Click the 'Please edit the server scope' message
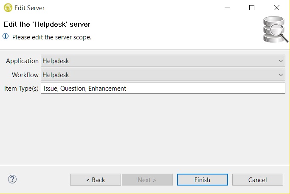Screen dimensions: 290x194 tap(52, 37)
